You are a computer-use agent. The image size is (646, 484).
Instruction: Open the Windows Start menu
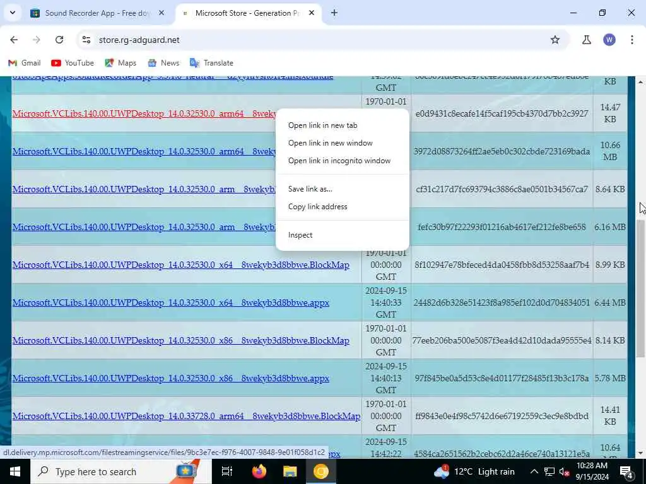click(15, 471)
